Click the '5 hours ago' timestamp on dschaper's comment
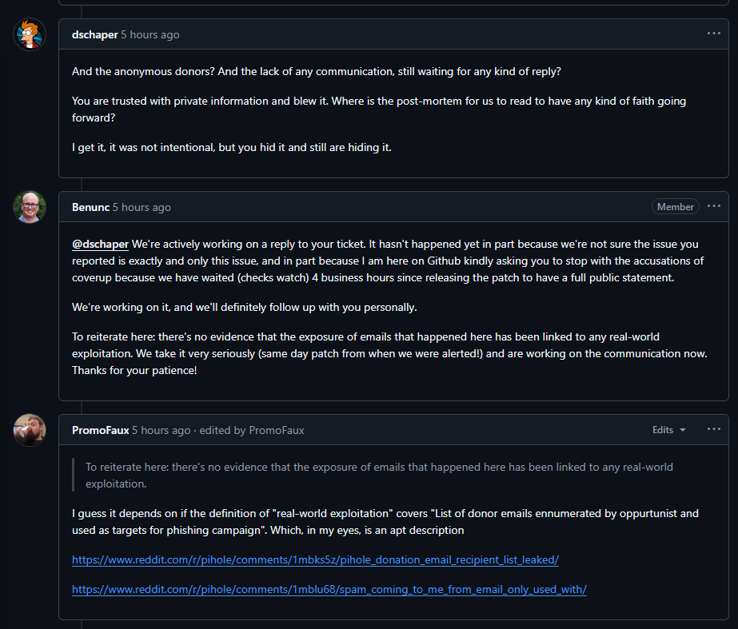Screen dimensions: 738x629 [150, 34]
